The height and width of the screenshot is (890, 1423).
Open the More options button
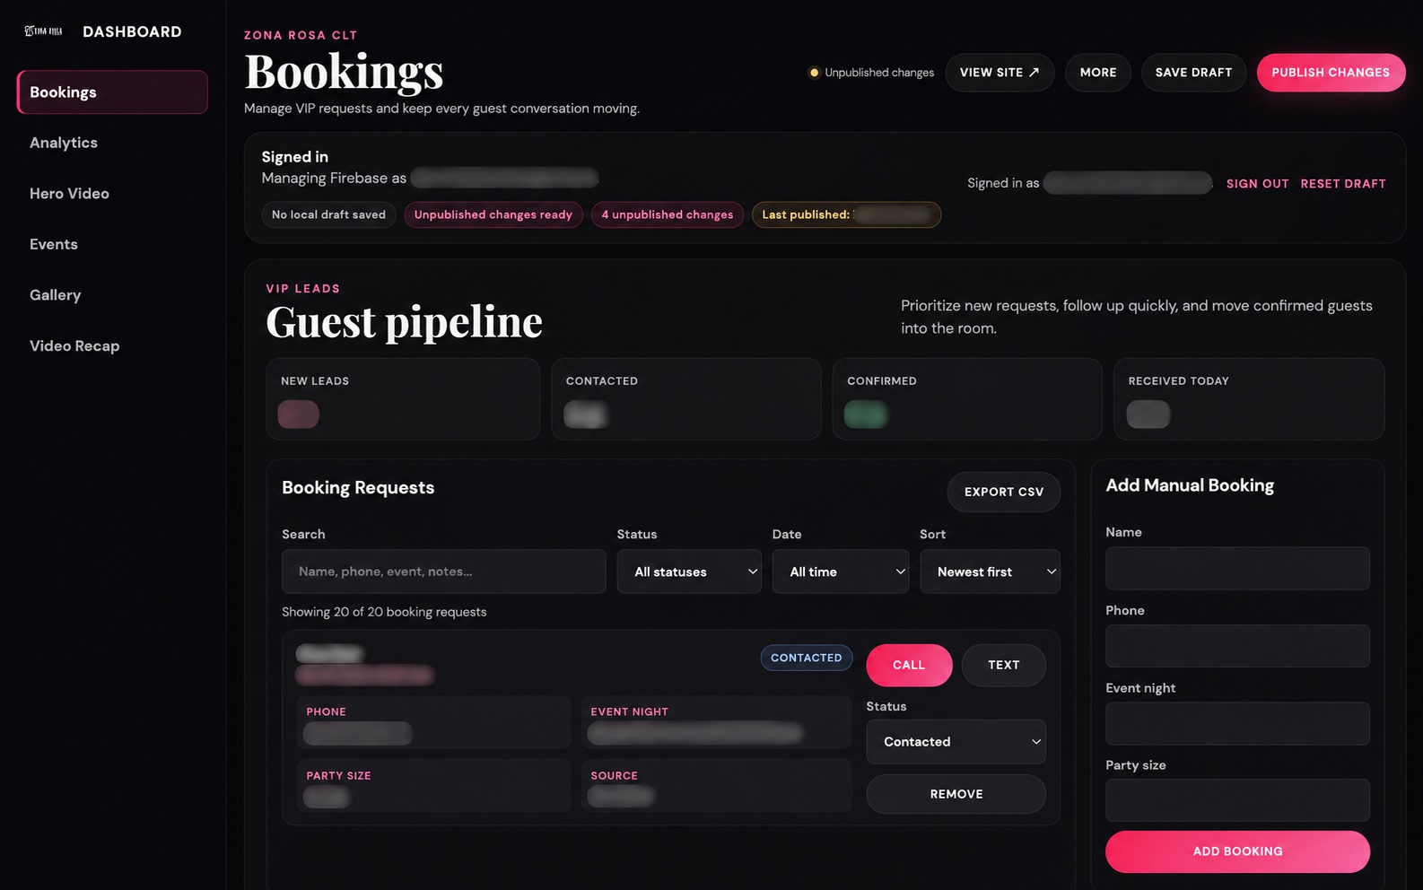point(1098,73)
